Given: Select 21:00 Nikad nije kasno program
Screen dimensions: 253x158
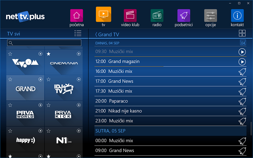Looking at the screenshot, I should pyautogui.click(x=170, y=111).
